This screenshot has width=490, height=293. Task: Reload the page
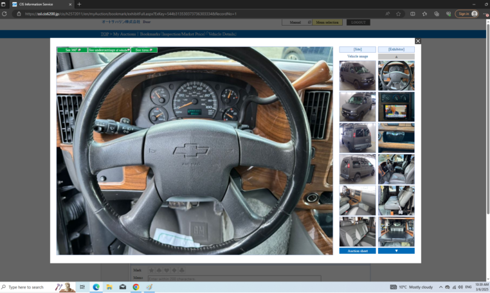click(5, 13)
